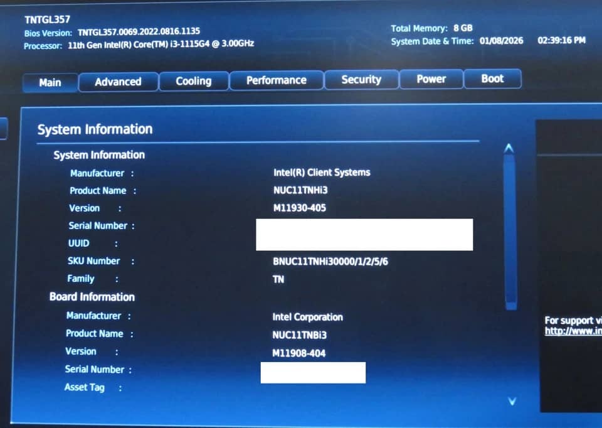Click the System Time value 02:39:16 PM
Screen dimensions: 602x428
(x=561, y=40)
